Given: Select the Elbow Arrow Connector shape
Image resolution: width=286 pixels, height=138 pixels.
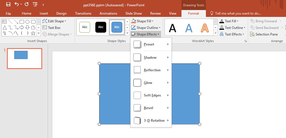Looking at the screenshot, I should 16,27.
